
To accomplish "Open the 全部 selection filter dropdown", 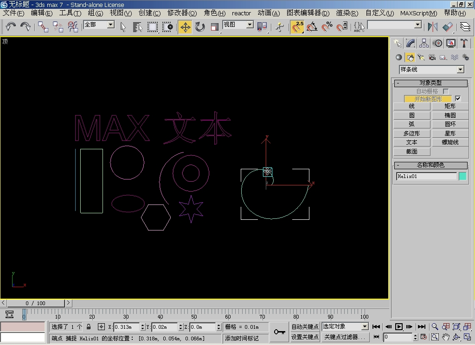I will [111, 25].
